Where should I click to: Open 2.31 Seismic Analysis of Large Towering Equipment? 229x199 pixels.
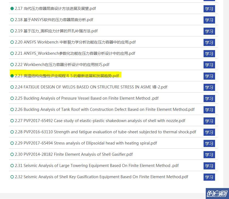click(97, 166)
